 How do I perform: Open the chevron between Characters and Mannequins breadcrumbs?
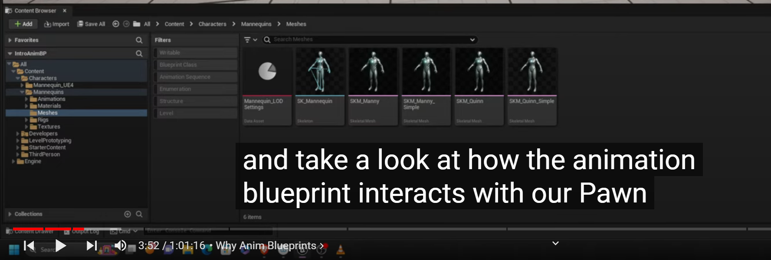[x=234, y=24]
